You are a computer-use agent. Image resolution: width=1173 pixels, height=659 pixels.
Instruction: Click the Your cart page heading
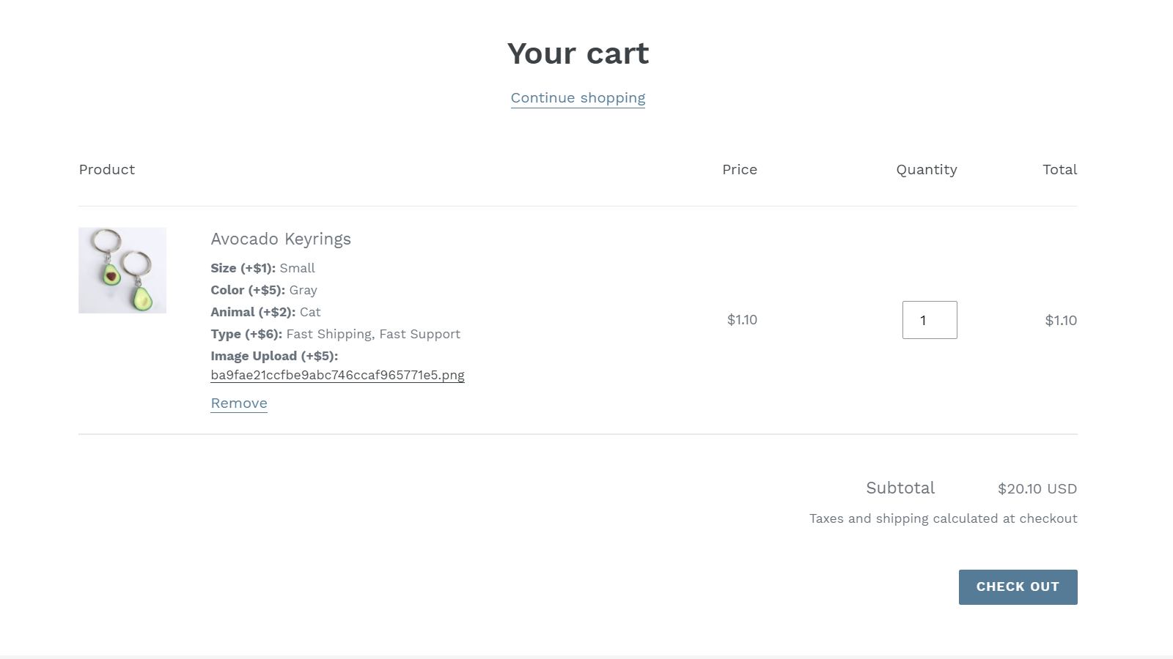coord(578,53)
